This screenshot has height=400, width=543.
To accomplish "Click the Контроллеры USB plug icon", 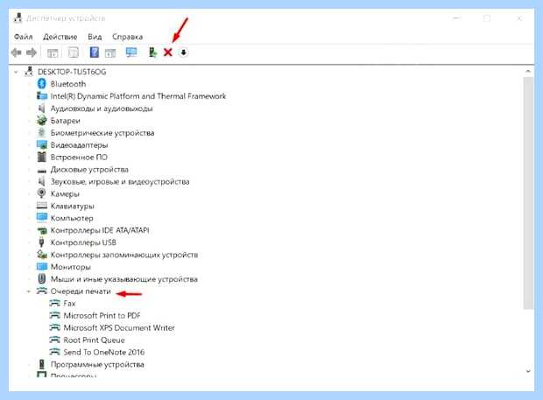I will pos(41,242).
